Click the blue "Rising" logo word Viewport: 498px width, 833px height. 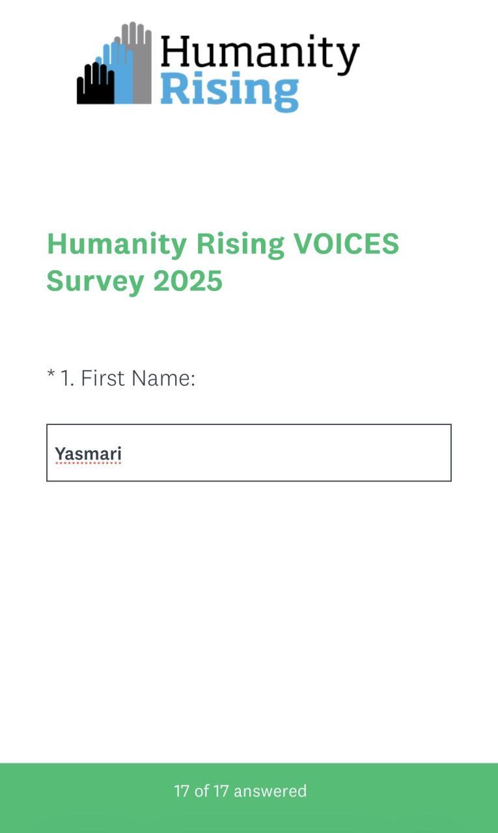[229, 92]
